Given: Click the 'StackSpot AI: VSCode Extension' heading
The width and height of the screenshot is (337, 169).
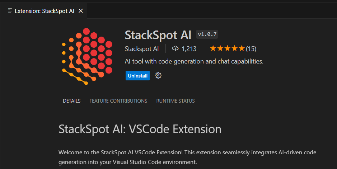Looking at the screenshot, I should [140, 129].
